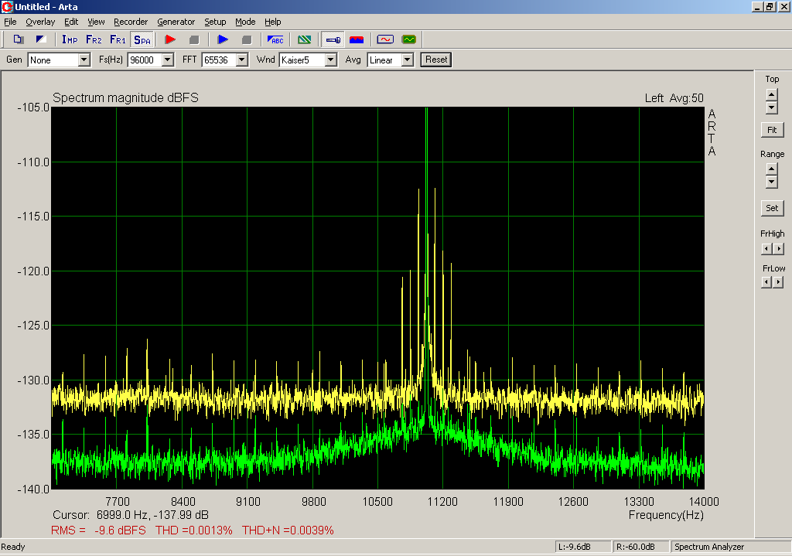Image resolution: width=792 pixels, height=556 pixels.
Task: Open the FFT size dropdown
Action: [x=242, y=60]
